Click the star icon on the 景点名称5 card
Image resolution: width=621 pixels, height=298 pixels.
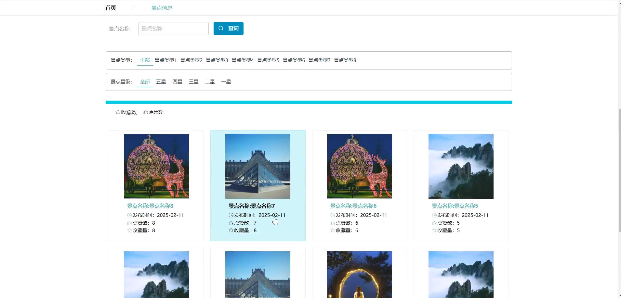[x=434, y=230]
